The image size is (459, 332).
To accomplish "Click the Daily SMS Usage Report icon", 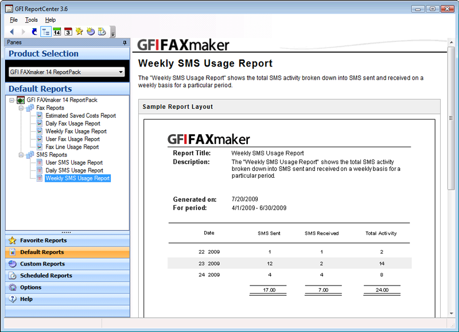I will tap(40, 170).
